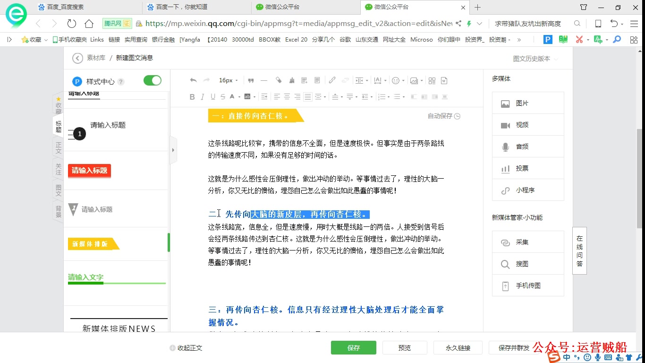The height and width of the screenshot is (363, 645).
Task: Open 素材库 breadcrumb link
Action: click(x=96, y=58)
